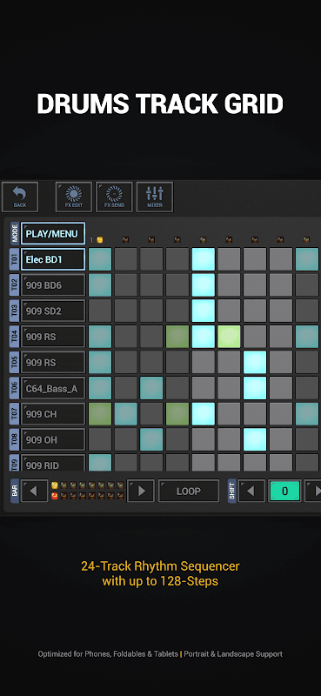Select PLAY/MENU mode button
The width and height of the screenshot is (321, 696).
point(53,233)
